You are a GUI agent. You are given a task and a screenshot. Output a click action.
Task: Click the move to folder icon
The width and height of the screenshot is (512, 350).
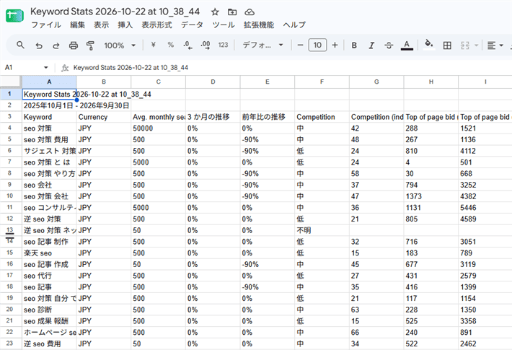pos(232,12)
